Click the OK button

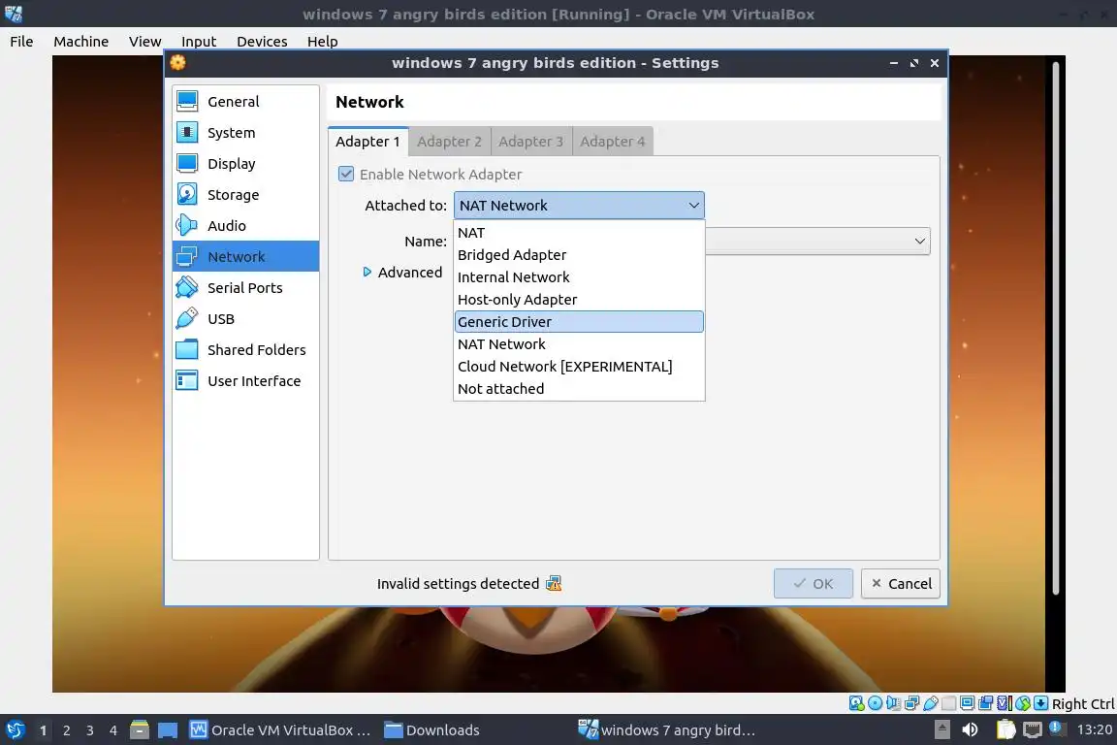click(x=814, y=584)
